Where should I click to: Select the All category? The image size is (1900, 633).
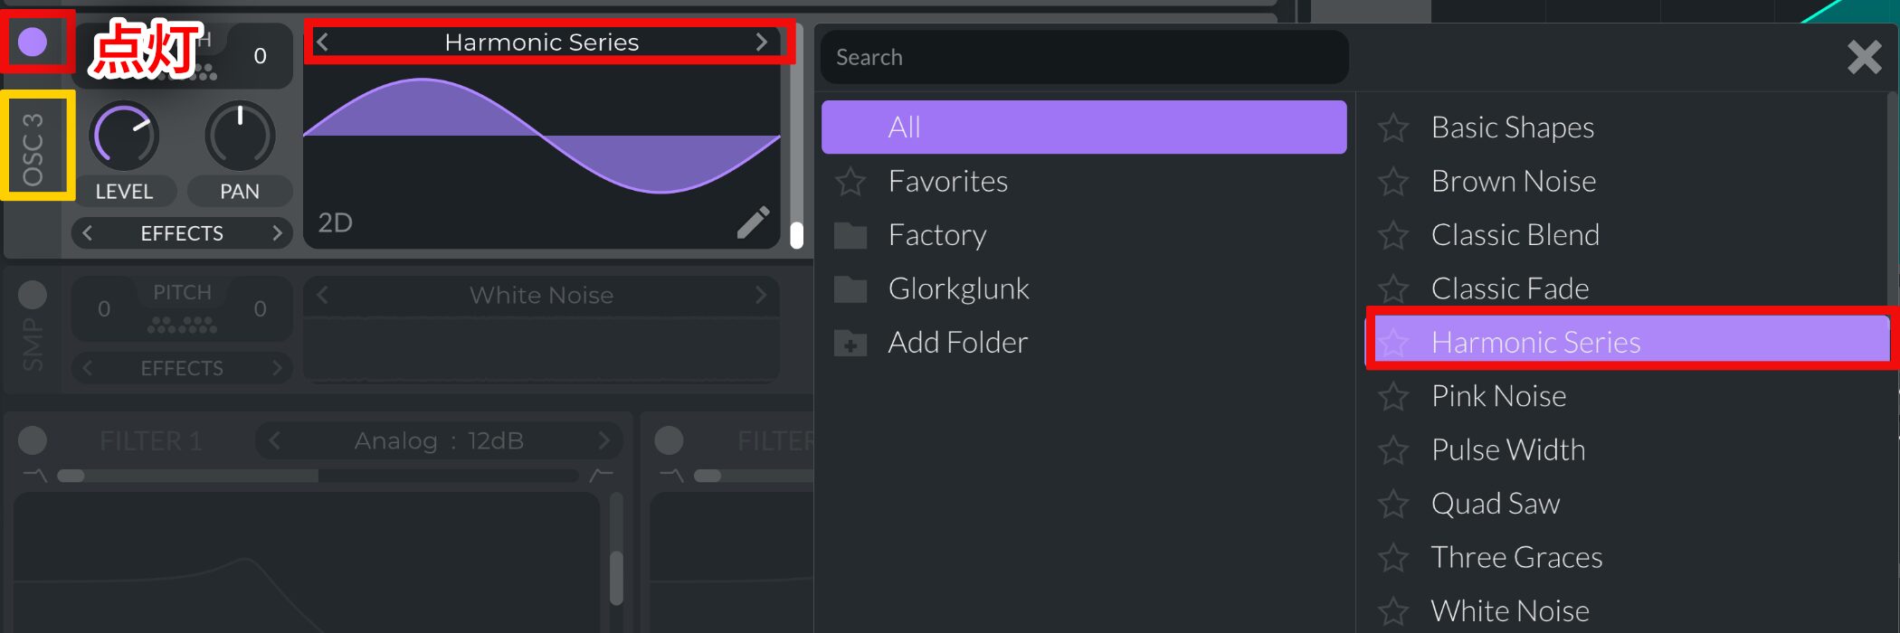pyautogui.click(x=1084, y=127)
